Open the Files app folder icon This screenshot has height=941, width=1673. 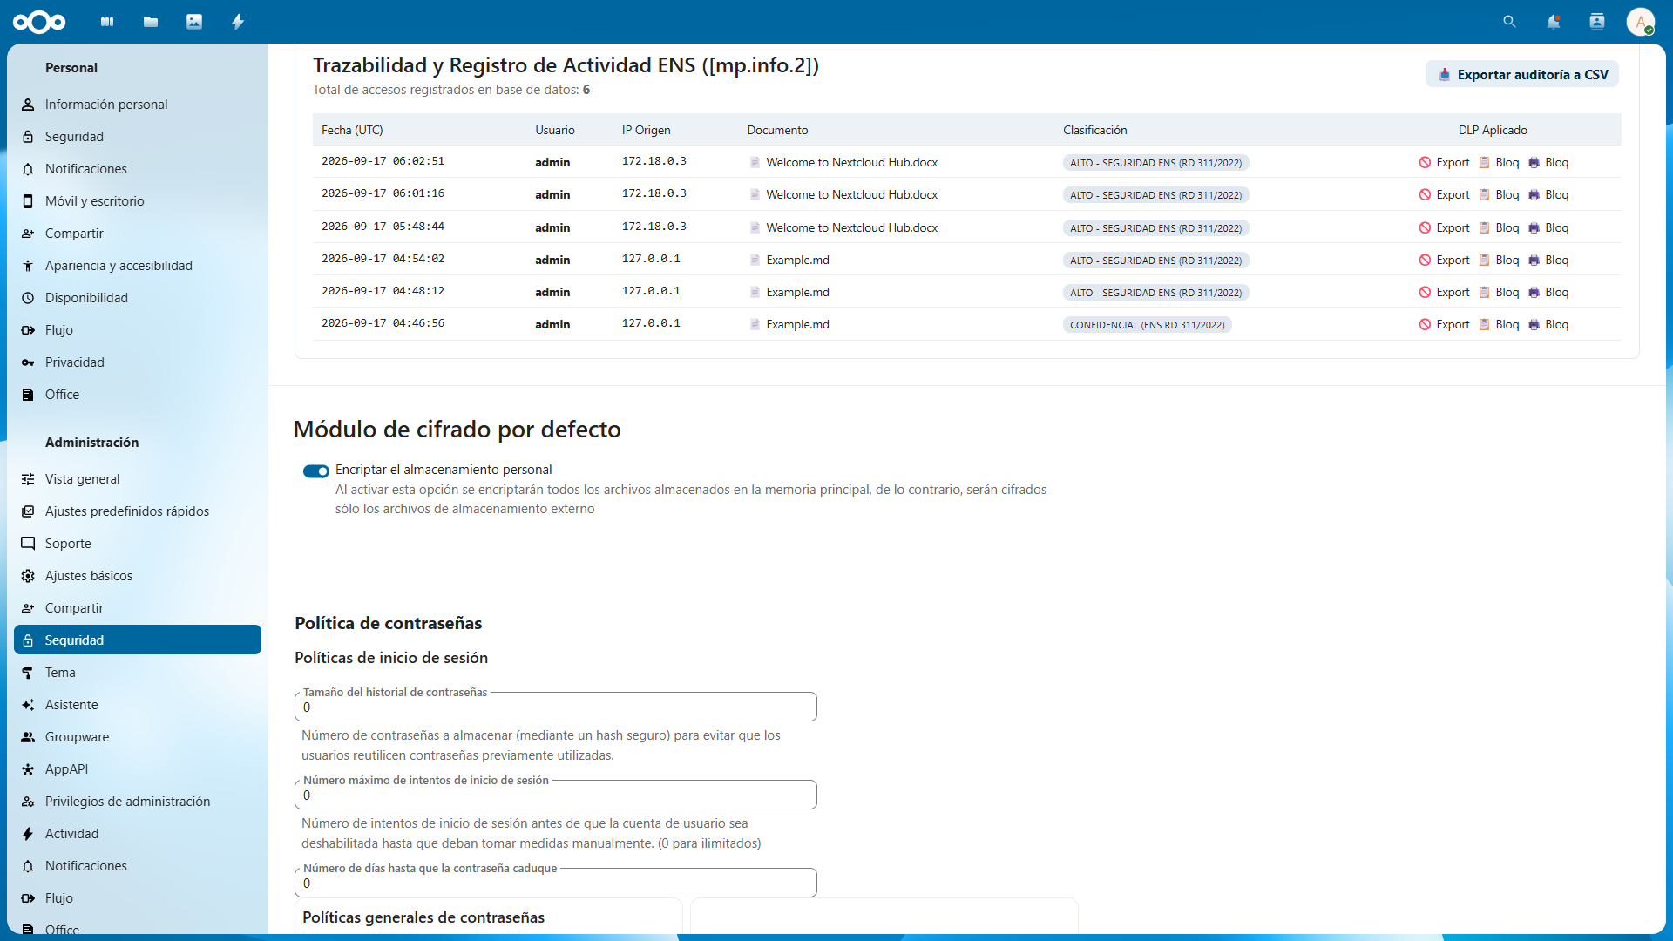pos(151,22)
